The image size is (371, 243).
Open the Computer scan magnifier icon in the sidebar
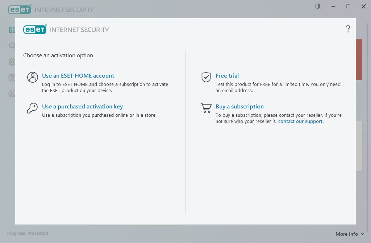[12, 45]
